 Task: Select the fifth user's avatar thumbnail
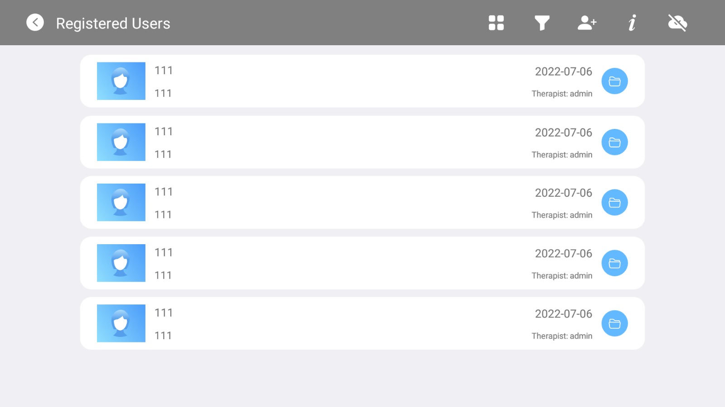121,323
